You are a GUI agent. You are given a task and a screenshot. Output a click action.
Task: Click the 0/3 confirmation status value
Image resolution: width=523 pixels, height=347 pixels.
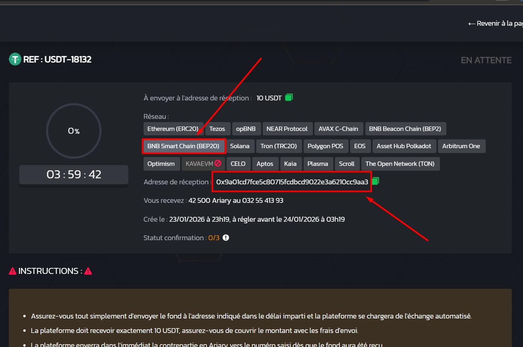tap(214, 238)
